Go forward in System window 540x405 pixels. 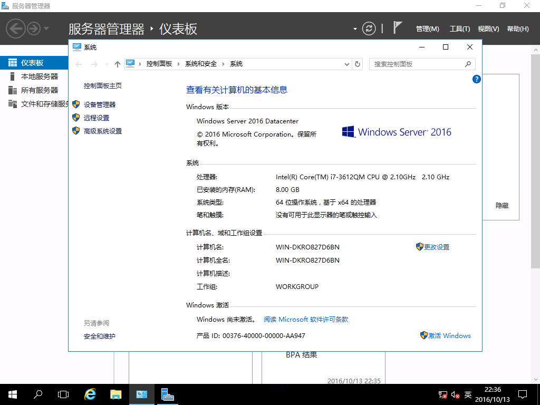tap(94, 64)
